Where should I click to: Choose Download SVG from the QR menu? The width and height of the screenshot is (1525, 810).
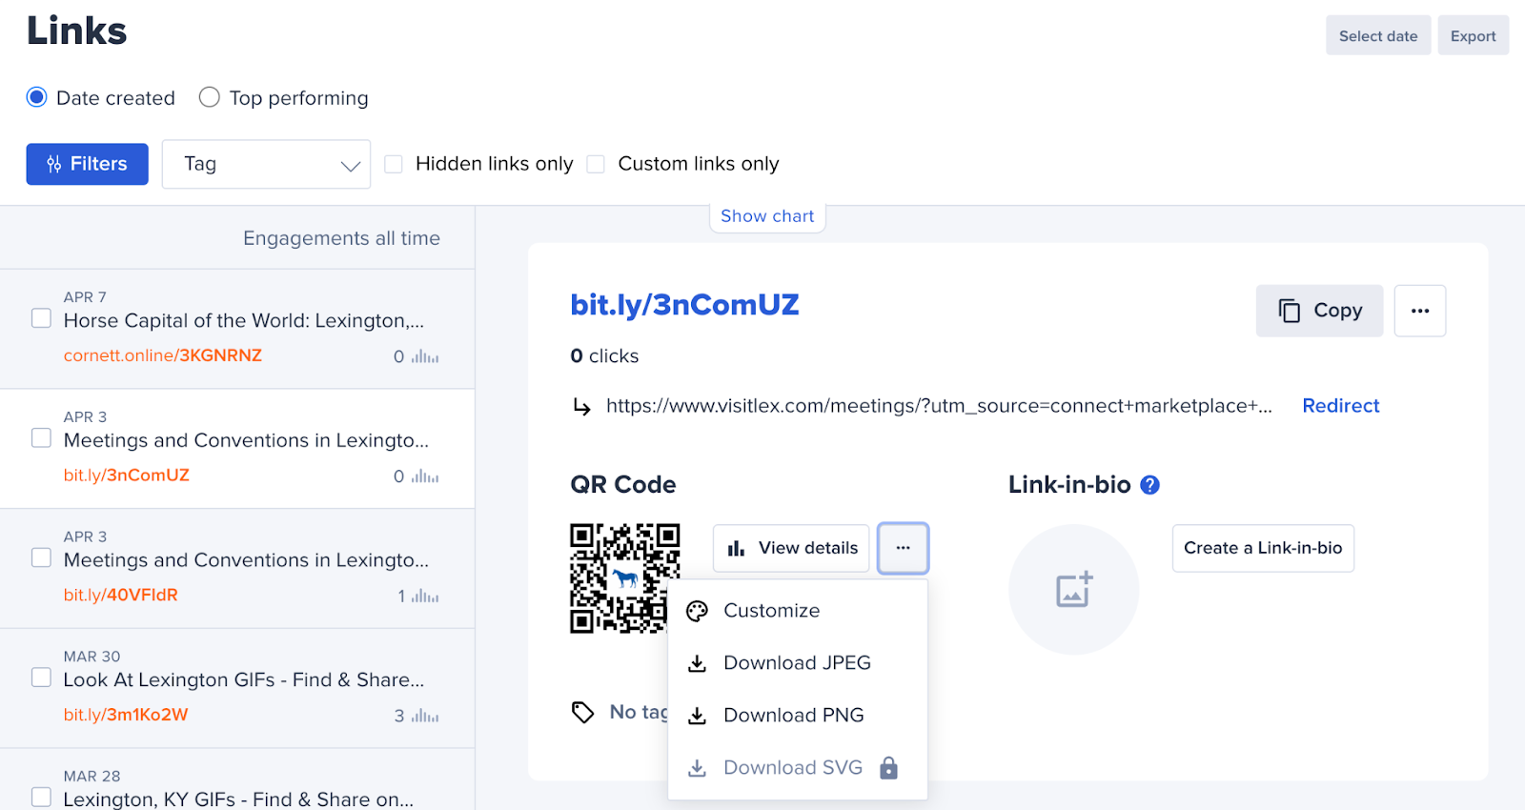pyautogui.click(x=798, y=768)
